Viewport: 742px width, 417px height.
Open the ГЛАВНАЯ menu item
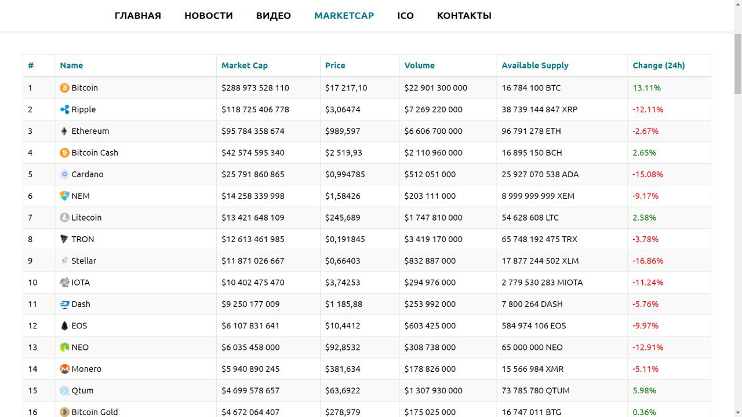[x=138, y=16]
